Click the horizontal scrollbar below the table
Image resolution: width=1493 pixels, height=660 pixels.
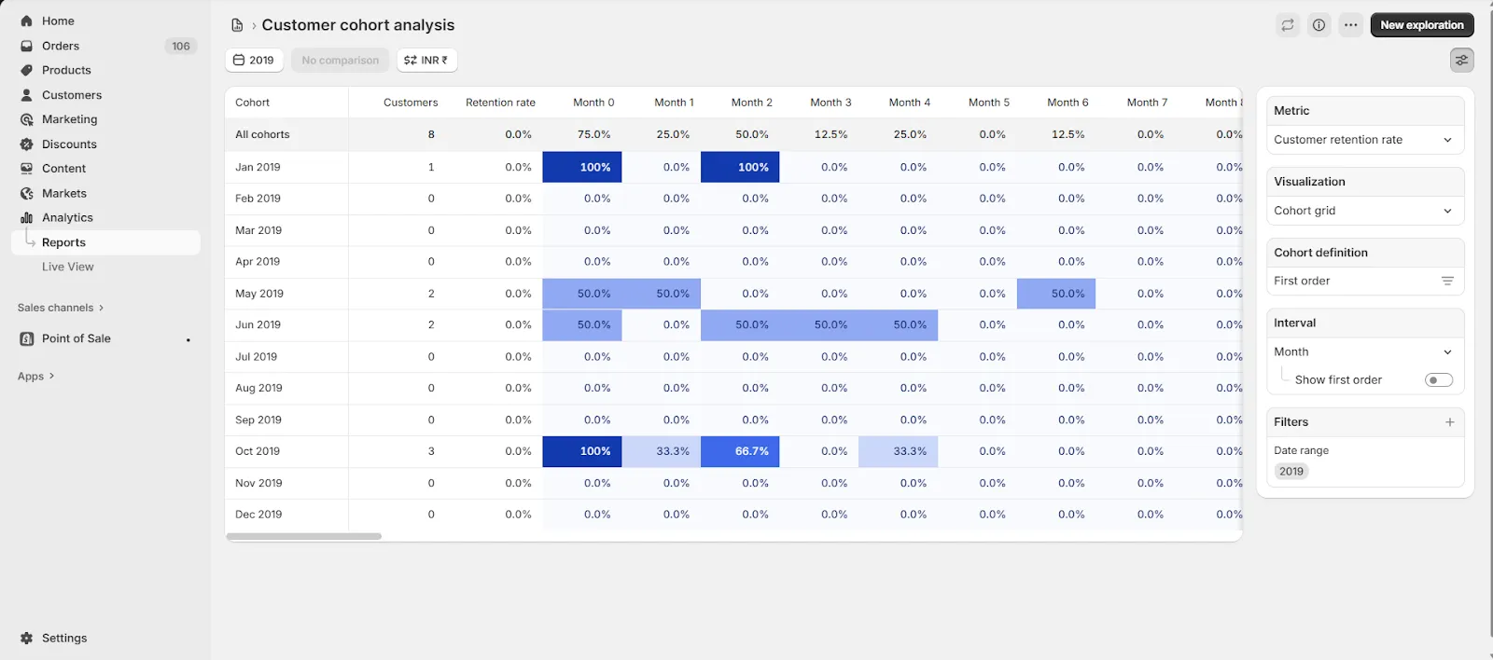click(x=303, y=536)
